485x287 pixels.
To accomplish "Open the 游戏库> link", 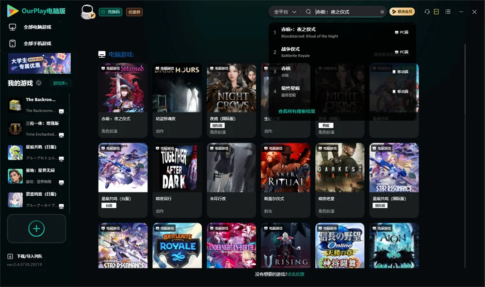I will (60, 83).
